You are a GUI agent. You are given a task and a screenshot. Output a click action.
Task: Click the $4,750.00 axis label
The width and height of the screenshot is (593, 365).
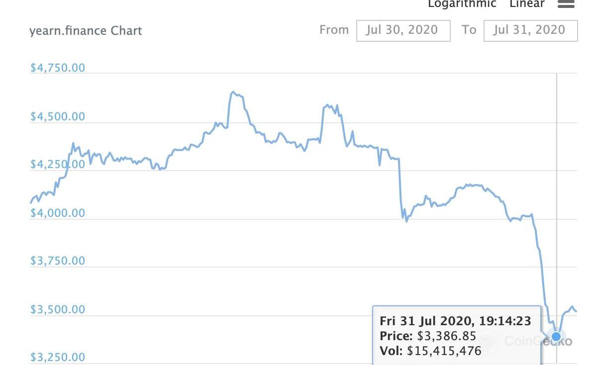pyautogui.click(x=58, y=68)
